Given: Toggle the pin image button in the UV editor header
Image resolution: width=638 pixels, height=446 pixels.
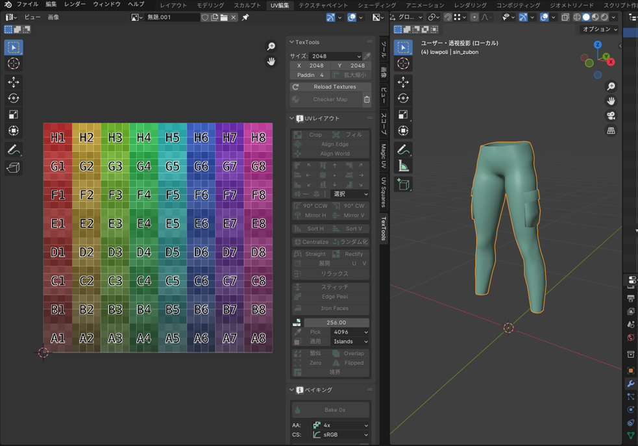Looking at the screenshot, I should click(x=245, y=18).
